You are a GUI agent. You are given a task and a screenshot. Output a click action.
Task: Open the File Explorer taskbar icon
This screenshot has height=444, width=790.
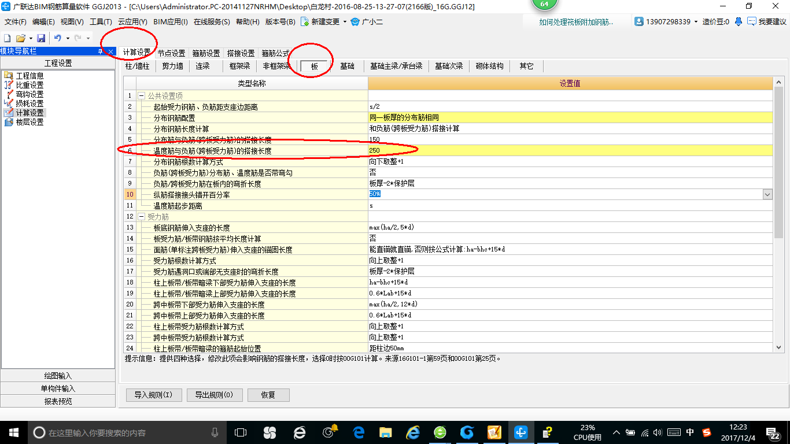pyautogui.click(x=386, y=432)
